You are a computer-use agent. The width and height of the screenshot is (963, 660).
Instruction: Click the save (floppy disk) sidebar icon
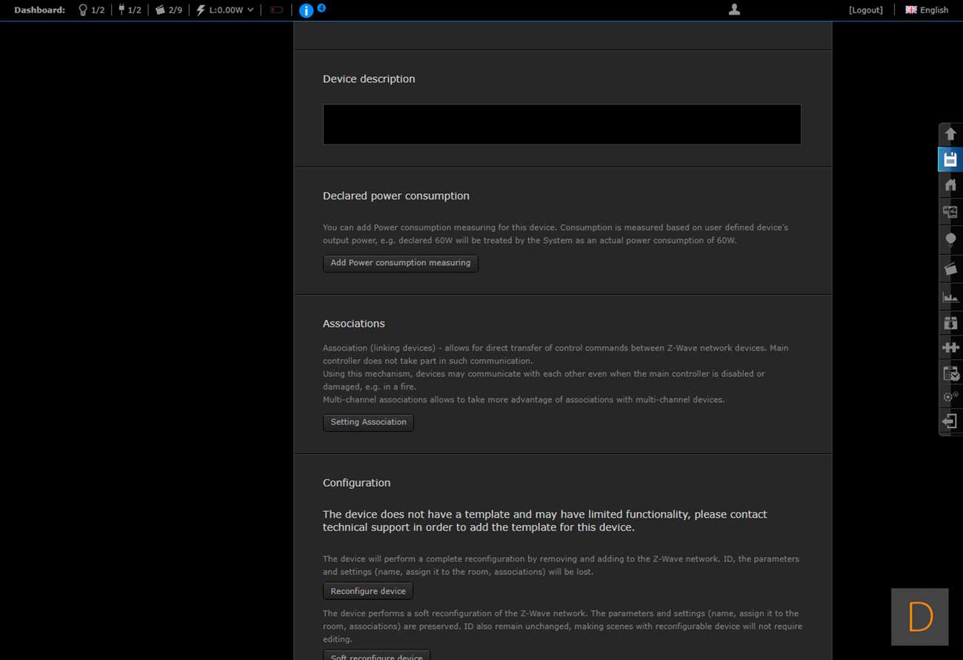tap(950, 160)
